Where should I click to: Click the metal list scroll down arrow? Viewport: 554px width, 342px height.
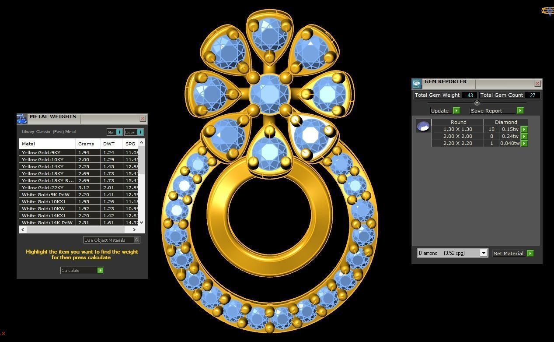(x=141, y=222)
